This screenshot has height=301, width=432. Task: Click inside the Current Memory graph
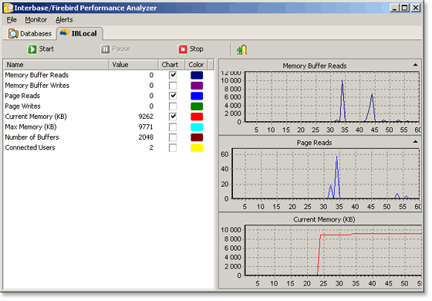[333, 250]
